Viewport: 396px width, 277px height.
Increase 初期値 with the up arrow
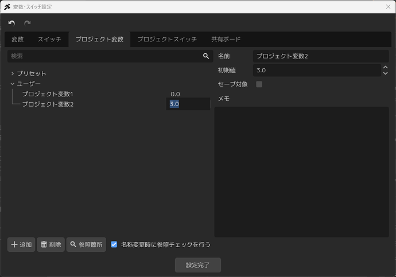pyautogui.click(x=386, y=67)
